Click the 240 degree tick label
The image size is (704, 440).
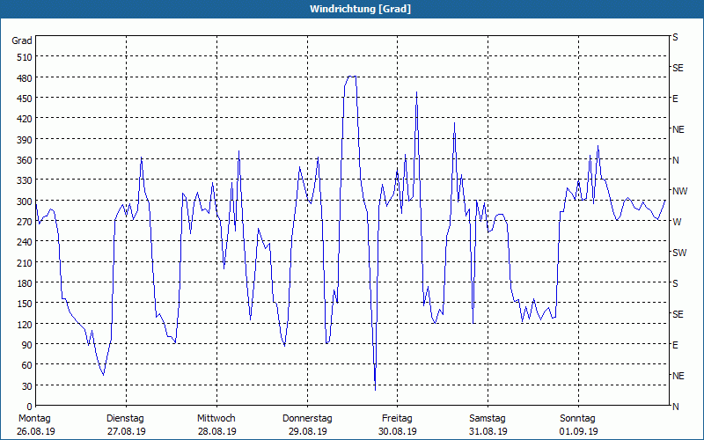pyautogui.click(x=25, y=243)
